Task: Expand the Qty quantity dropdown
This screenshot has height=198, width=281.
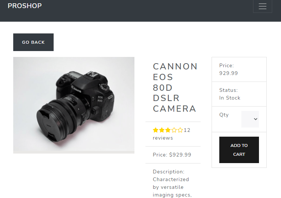Action: (250, 119)
